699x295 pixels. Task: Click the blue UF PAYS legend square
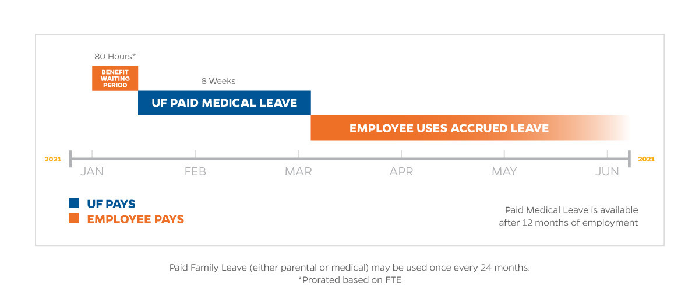click(x=74, y=203)
